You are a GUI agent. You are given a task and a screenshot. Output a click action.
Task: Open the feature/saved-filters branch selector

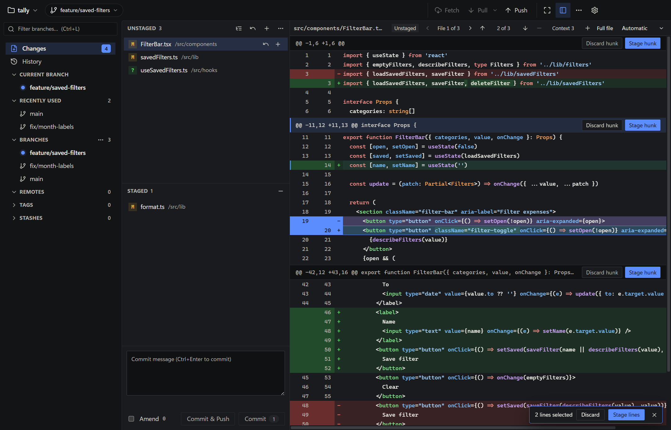pyautogui.click(x=84, y=10)
